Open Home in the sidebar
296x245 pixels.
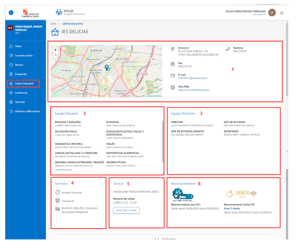(18, 46)
